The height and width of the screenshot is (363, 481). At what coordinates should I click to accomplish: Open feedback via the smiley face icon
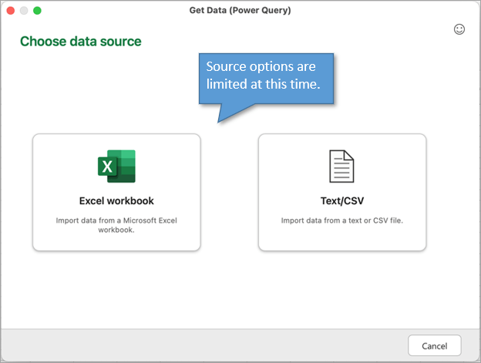click(x=459, y=29)
